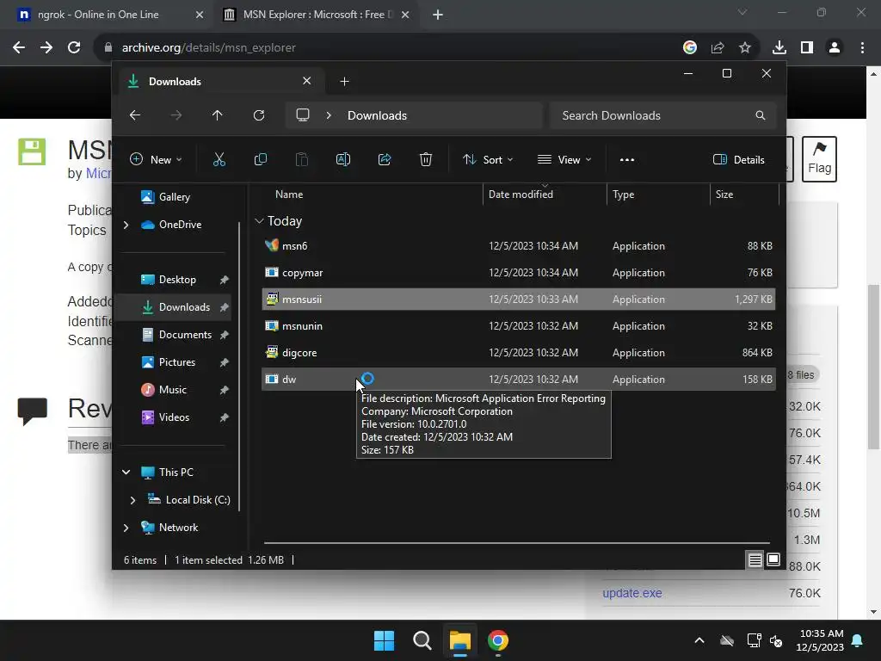Open Chrome profile avatar
881x661 pixels.
coord(835,48)
